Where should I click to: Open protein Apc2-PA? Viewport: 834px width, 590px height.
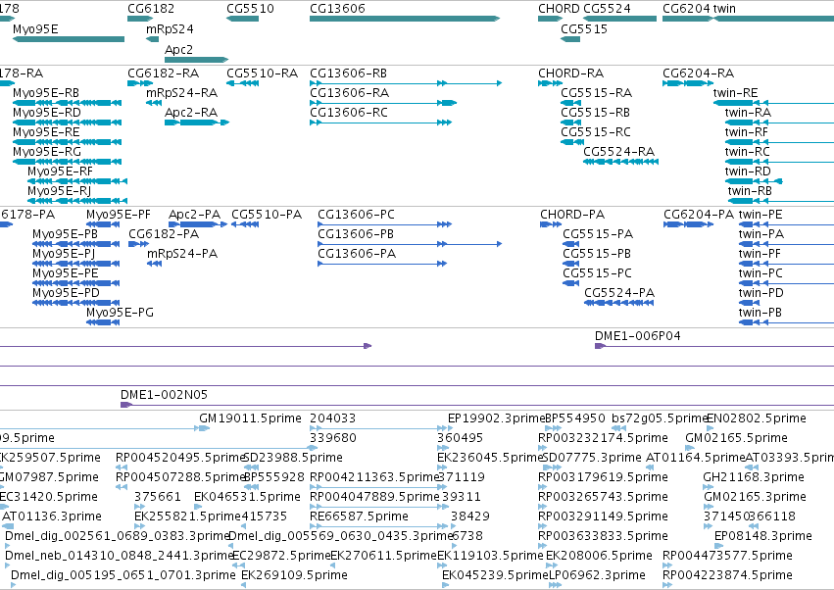(194, 215)
